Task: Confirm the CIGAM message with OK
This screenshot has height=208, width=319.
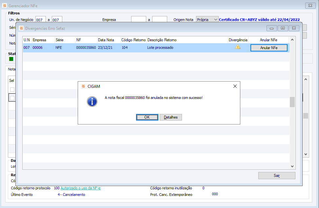Action: coord(147,117)
